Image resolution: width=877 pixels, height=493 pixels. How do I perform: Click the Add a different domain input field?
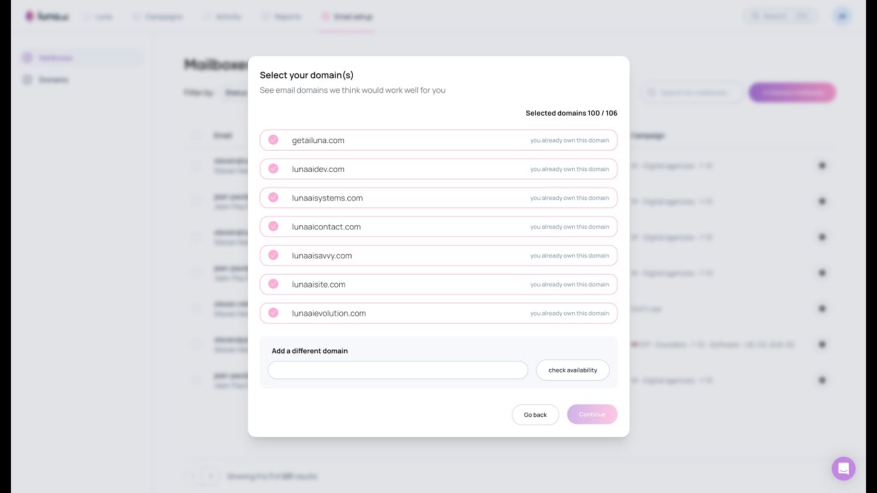click(x=397, y=370)
